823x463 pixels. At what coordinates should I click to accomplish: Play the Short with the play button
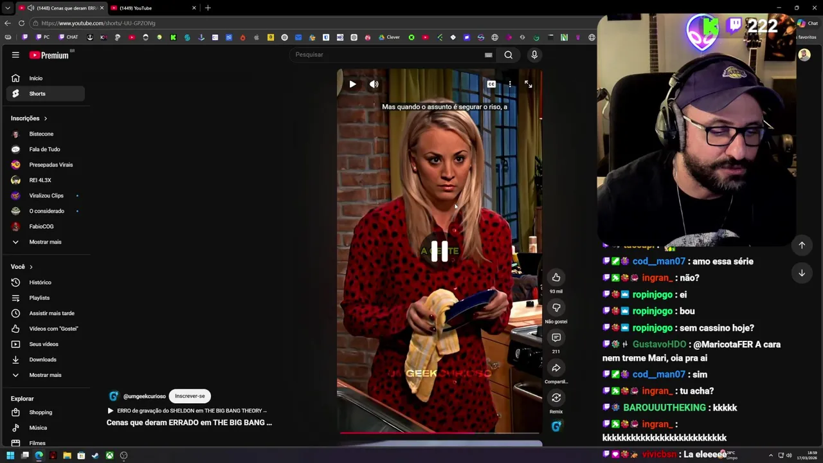[352, 84]
